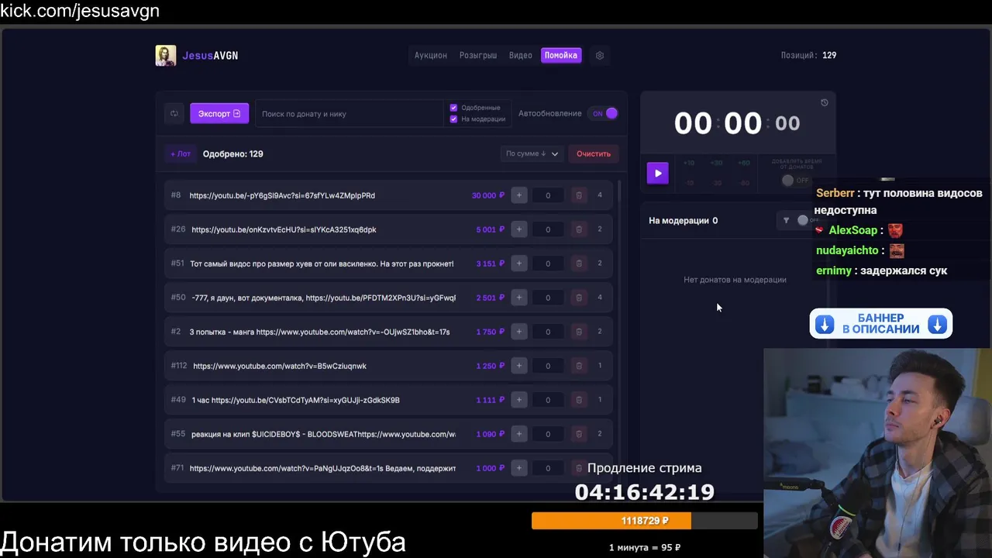This screenshot has width=992, height=558.
Task: Click JesusAVGN avatar image
Action: [165, 56]
